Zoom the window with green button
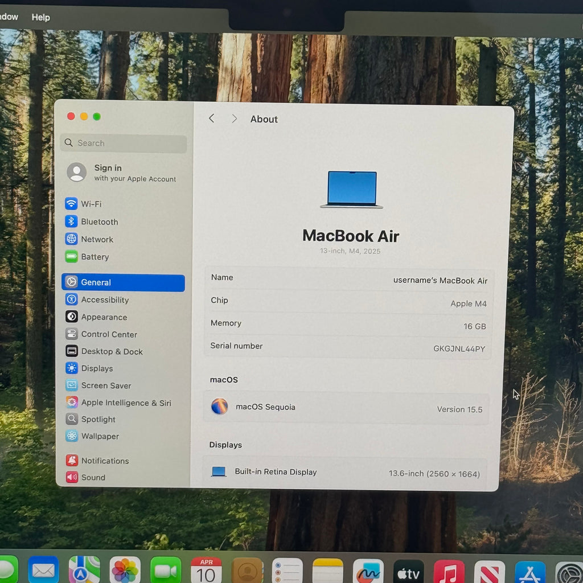Screen dimensions: 583x583 pyautogui.click(x=97, y=117)
